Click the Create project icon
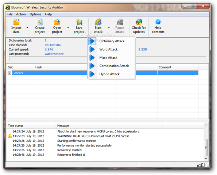The height and width of the screenshot is (175, 217). 40,22
